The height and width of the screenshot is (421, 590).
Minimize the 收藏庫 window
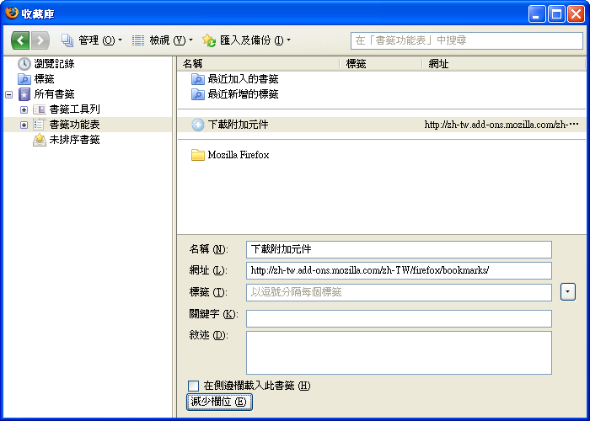(x=537, y=14)
